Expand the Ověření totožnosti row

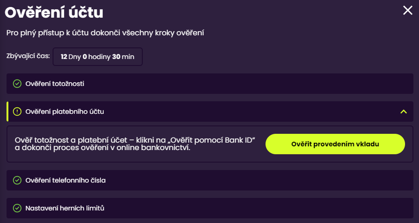[x=209, y=84]
